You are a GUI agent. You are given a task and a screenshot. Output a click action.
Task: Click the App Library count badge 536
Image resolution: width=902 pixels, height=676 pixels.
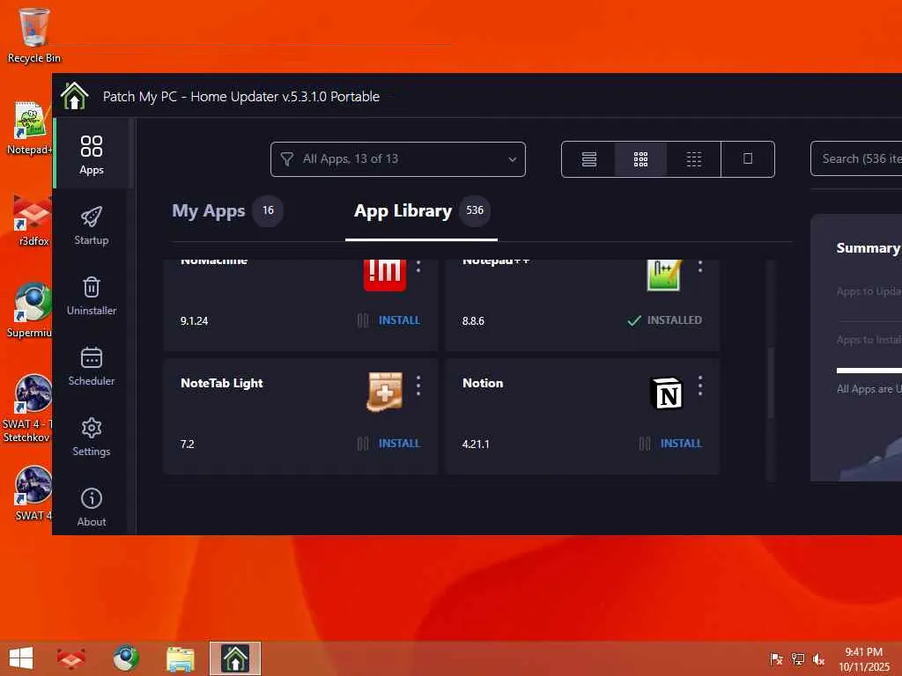(x=475, y=210)
